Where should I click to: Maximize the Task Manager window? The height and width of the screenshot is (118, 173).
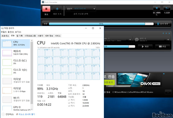pos(93,28)
